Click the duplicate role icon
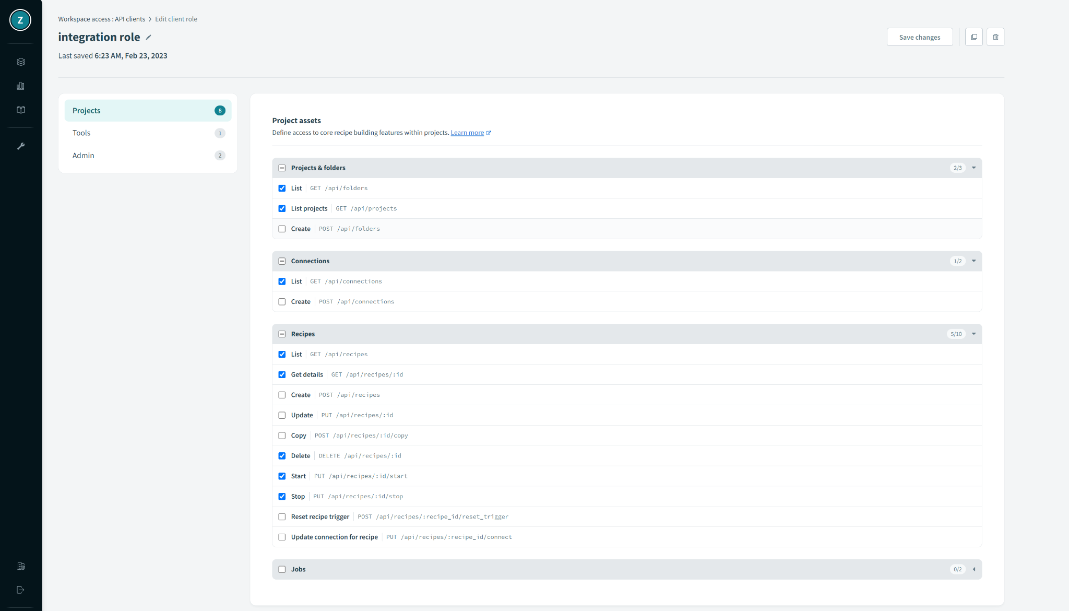This screenshot has width=1069, height=611. (973, 37)
